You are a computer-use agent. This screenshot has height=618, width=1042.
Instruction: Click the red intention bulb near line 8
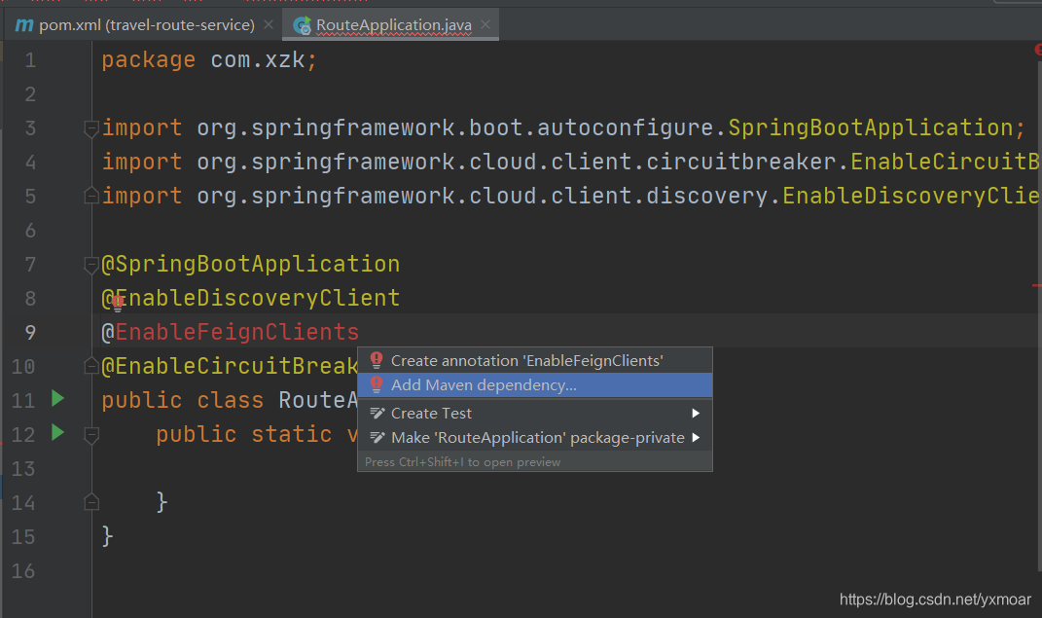point(119,304)
